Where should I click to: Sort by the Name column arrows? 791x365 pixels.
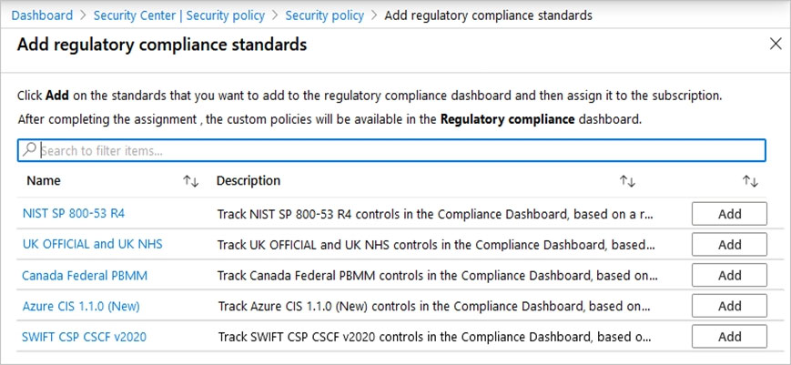(190, 181)
